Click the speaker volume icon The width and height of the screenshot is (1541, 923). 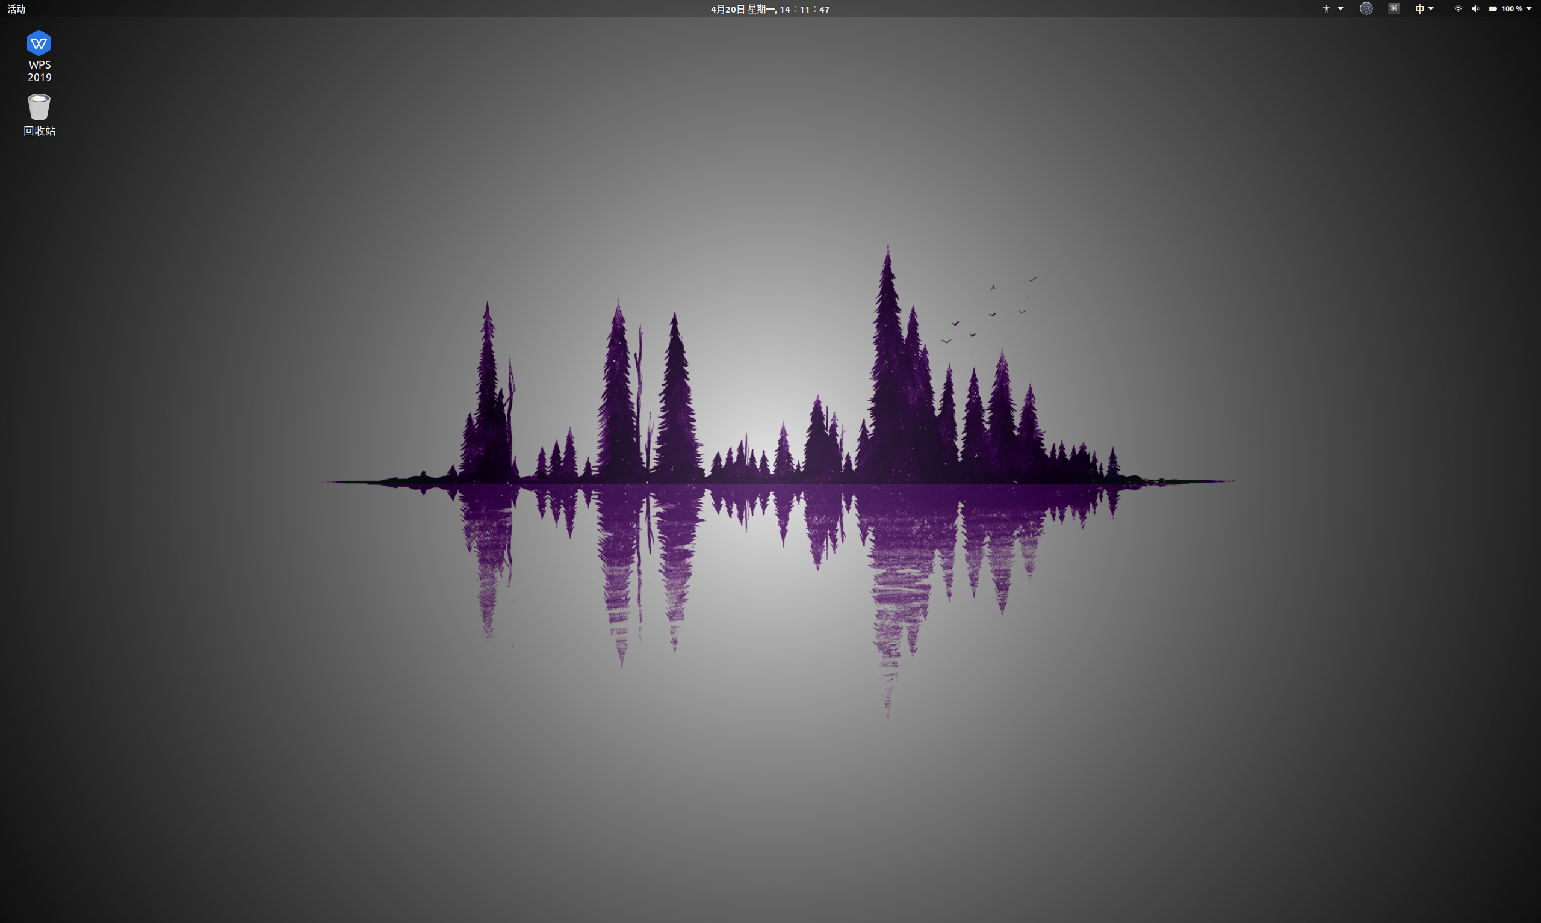1475,8
